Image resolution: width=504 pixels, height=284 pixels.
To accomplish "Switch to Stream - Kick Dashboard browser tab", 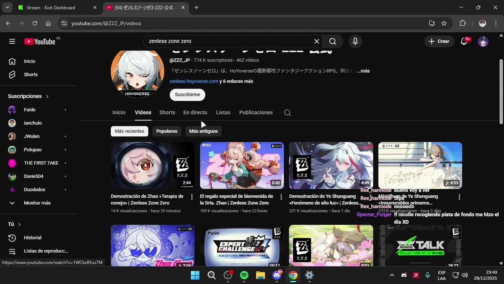I will click(58, 7).
